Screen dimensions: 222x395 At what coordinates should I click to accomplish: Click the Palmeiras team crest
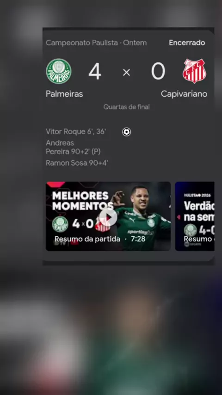click(59, 71)
